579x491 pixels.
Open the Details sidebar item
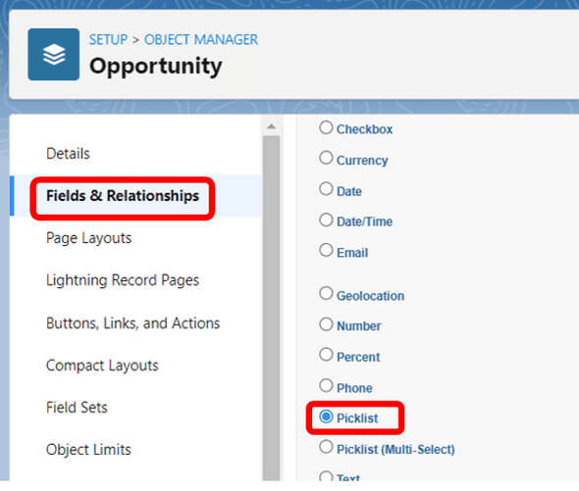coord(68,154)
